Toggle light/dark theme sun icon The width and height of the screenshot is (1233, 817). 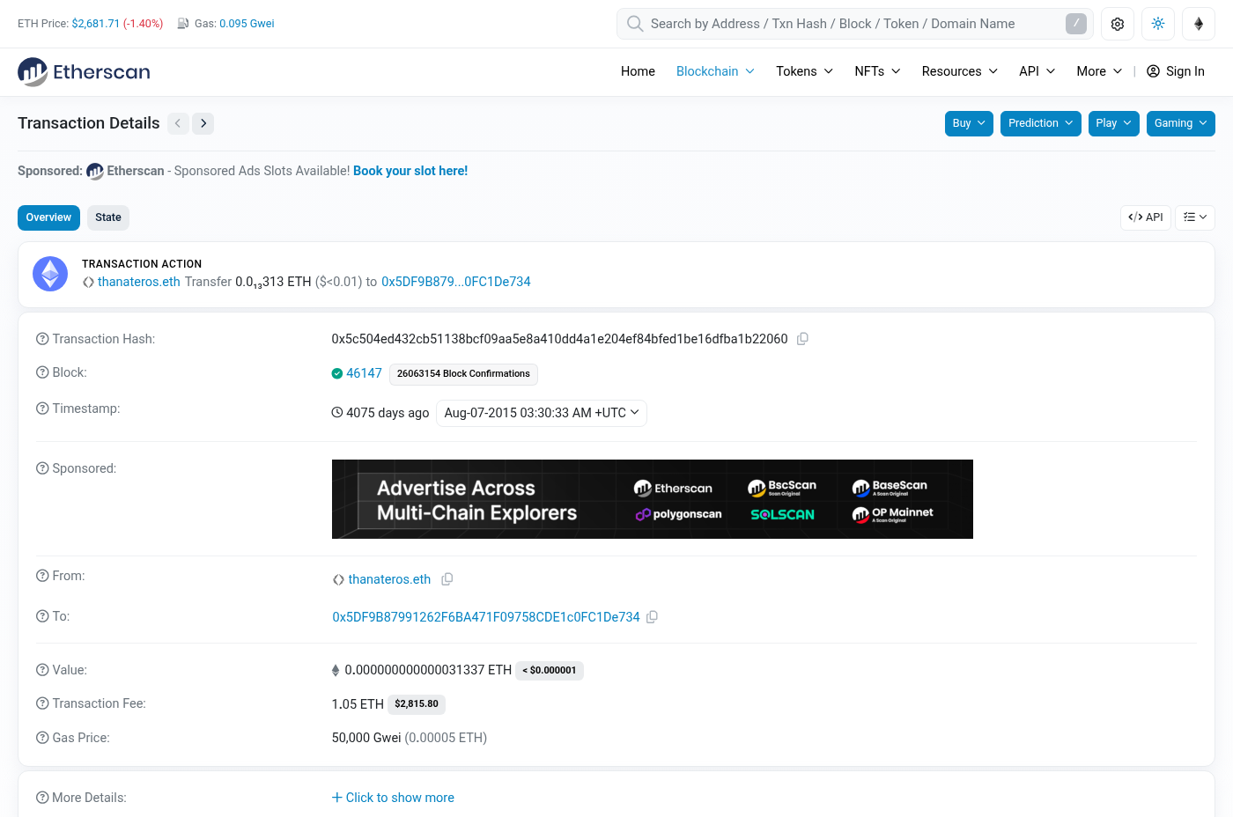click(1158, 24)
